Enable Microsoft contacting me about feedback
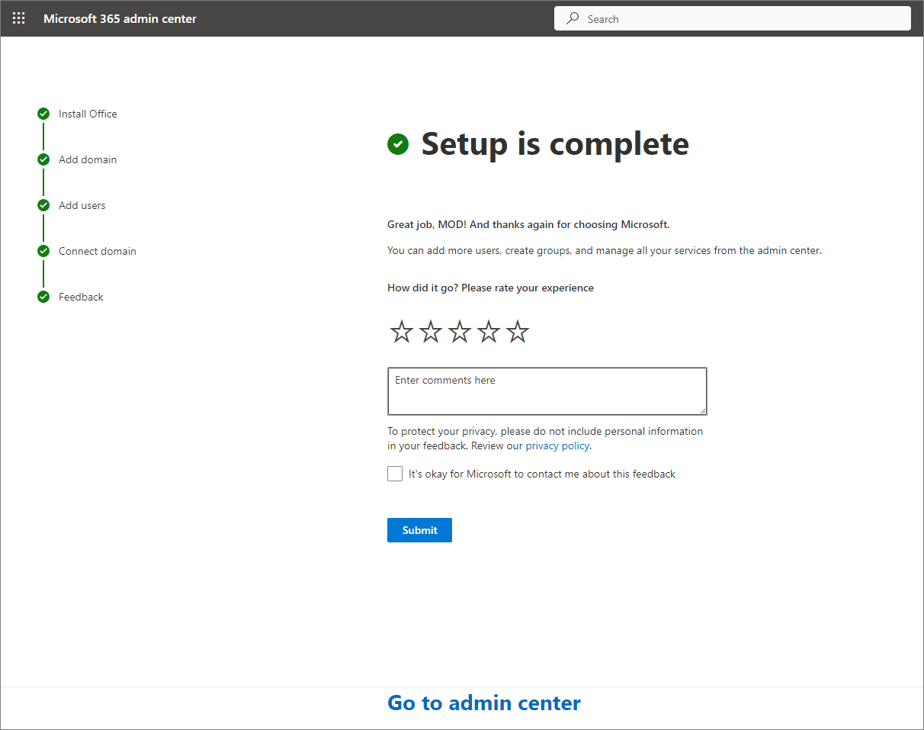The image size is (924, 730). [395, 474]
